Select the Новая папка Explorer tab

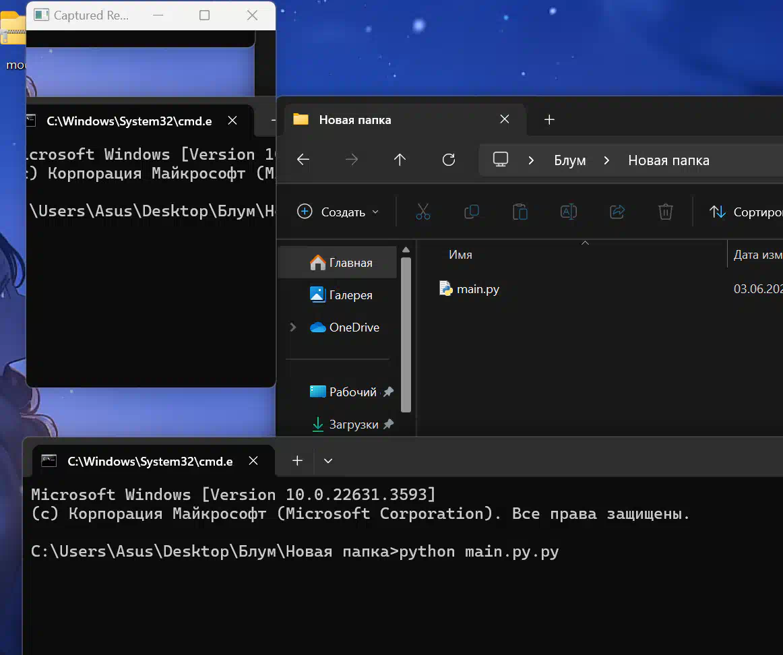[x=405, y=120]
